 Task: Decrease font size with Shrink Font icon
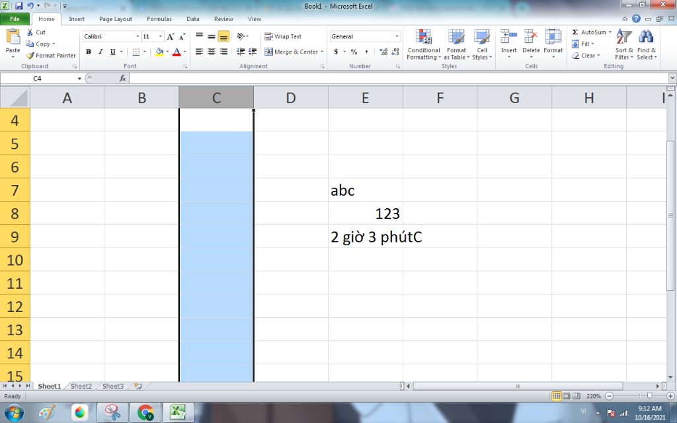pyautogui.click(x=182, y=37)
